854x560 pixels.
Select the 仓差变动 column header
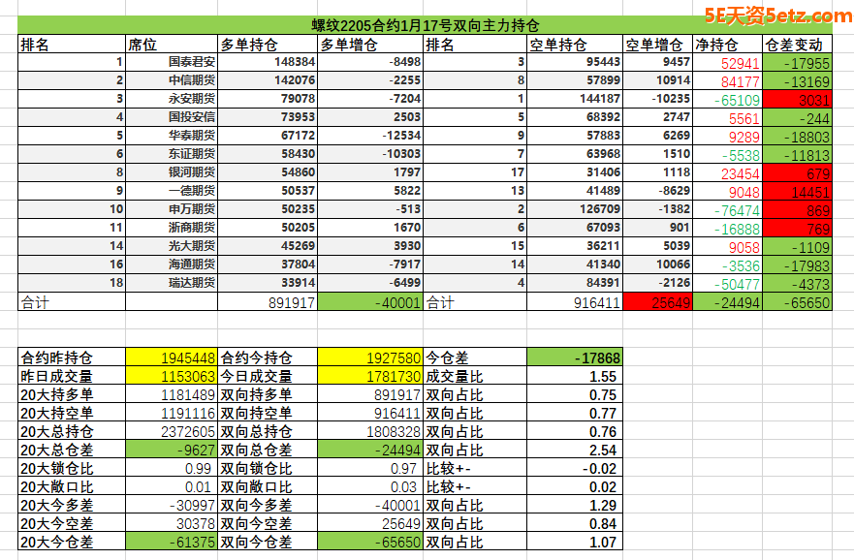797,45
